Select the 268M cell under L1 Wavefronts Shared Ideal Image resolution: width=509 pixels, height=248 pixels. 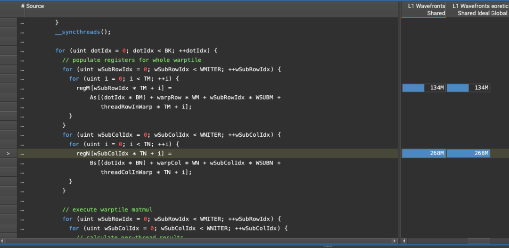(x=468, y=154)
